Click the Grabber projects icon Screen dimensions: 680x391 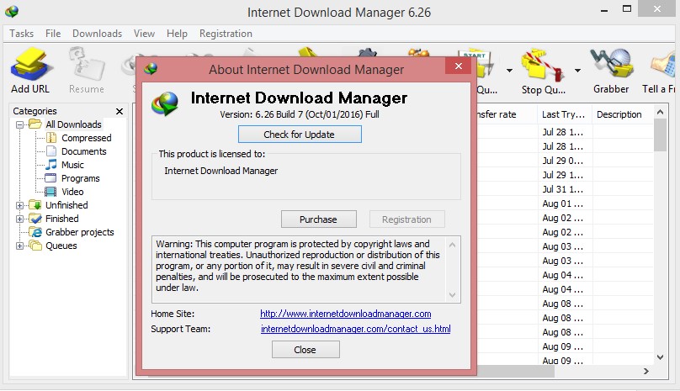pyautogui.click(x=35, y=232)
